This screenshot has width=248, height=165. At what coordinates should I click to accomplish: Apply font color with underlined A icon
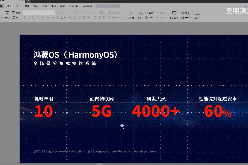coord(42,17)
